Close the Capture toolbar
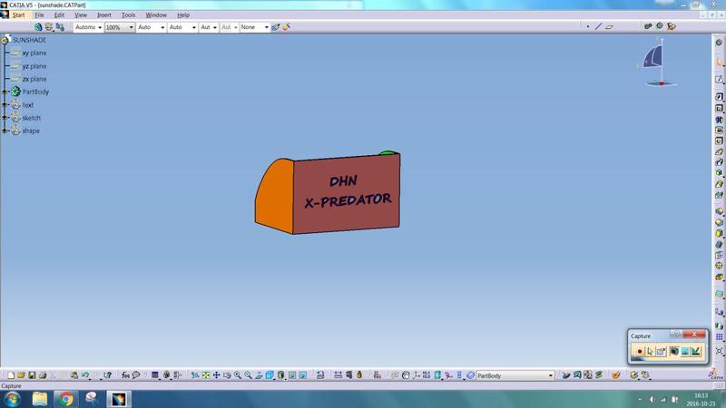This screenshot has height=408, width=726. pyautogui.click(x=694, y=334)
